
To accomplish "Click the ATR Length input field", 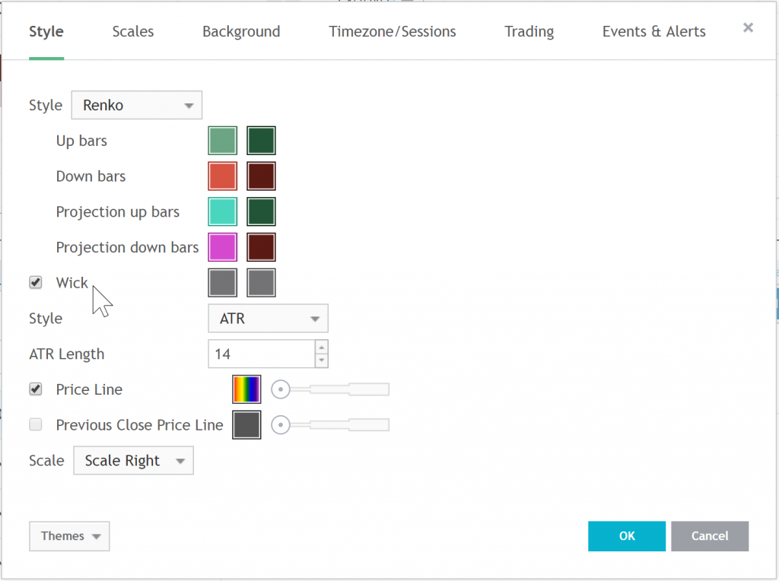I will 261,354.
